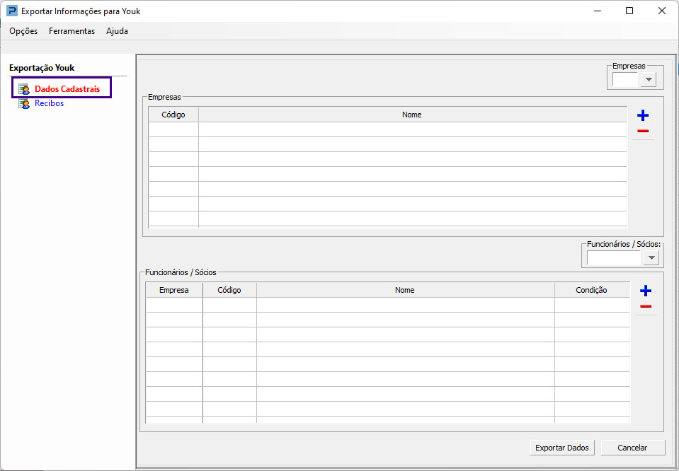679x471 pixels.
Task: Open the Funcionários / Sócios dropdown arrow
Action: tap(651, 257)
